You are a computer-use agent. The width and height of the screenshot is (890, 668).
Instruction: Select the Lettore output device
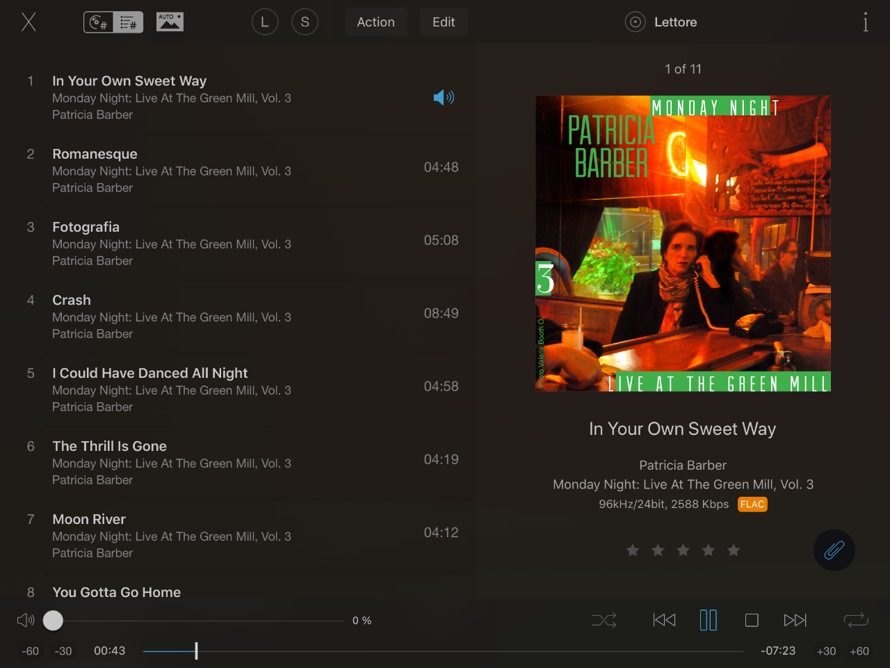pos(661,22)
